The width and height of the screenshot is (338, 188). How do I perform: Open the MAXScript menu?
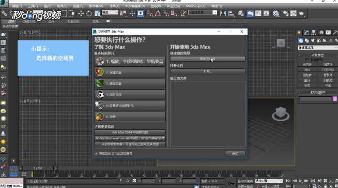(x=195, y=6)
